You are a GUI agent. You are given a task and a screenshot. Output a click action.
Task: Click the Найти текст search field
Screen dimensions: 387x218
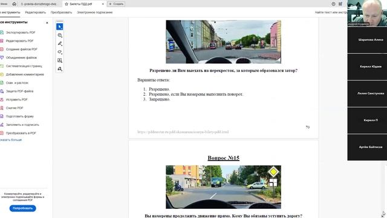point(331,12)
